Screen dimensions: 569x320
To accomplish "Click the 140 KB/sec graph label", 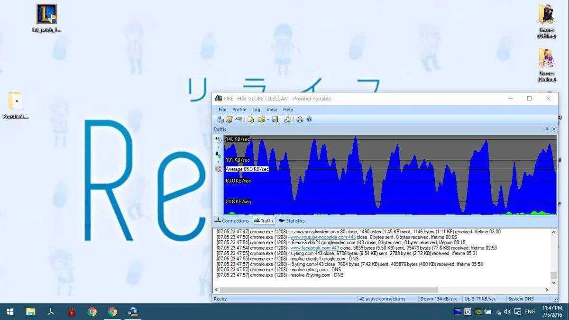I will [x=238, y=139].
